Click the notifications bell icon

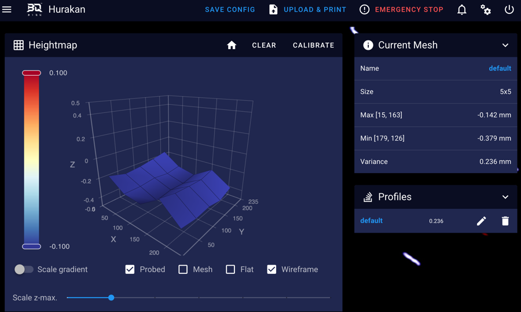462,10
